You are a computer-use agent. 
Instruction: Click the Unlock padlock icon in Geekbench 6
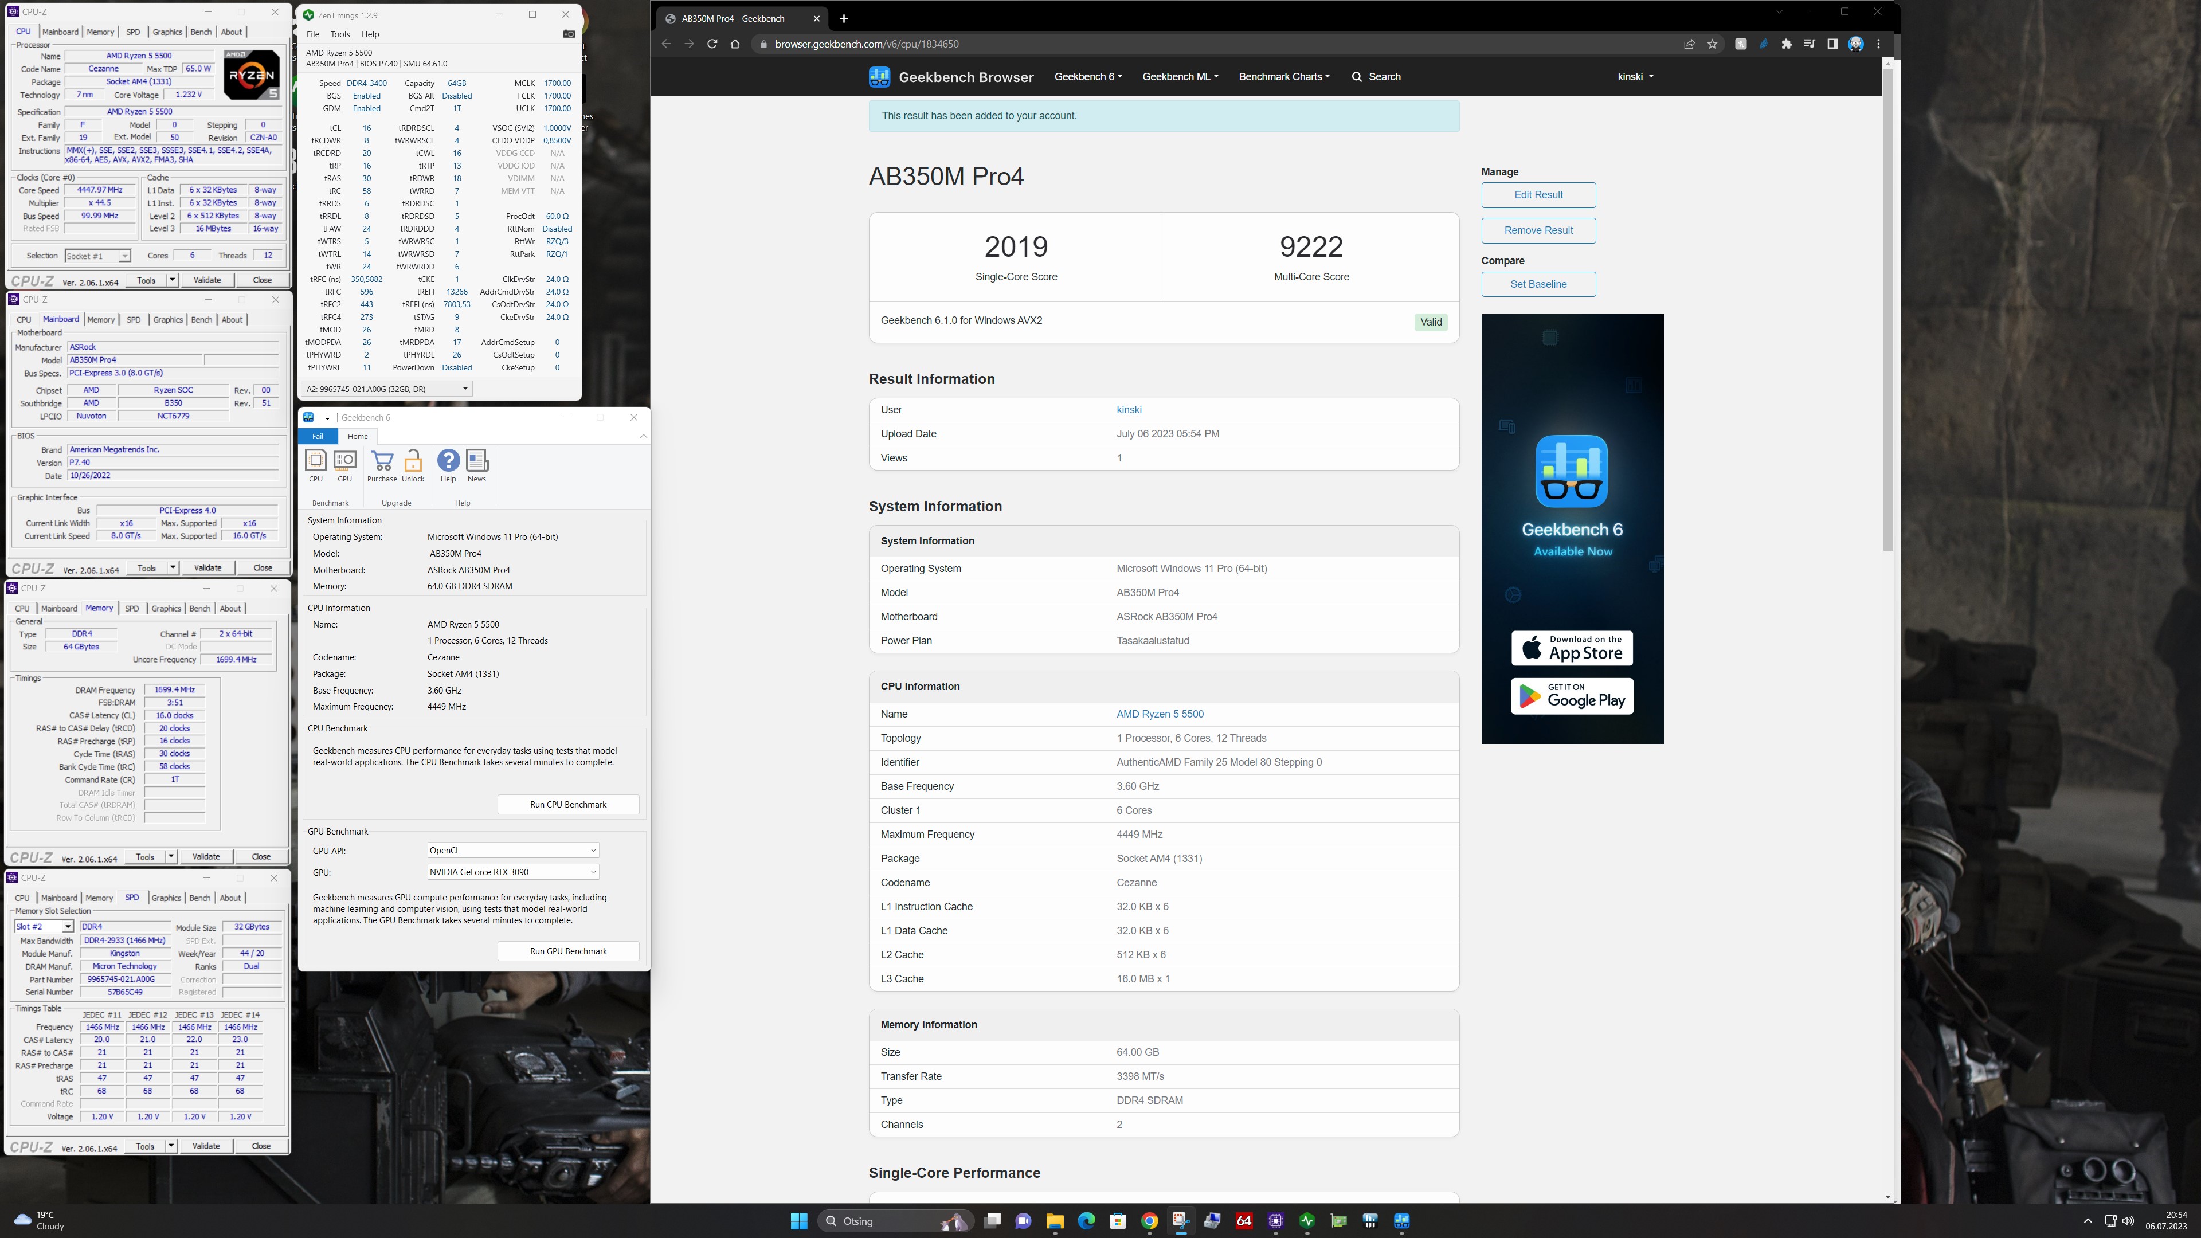click(413, 461)
